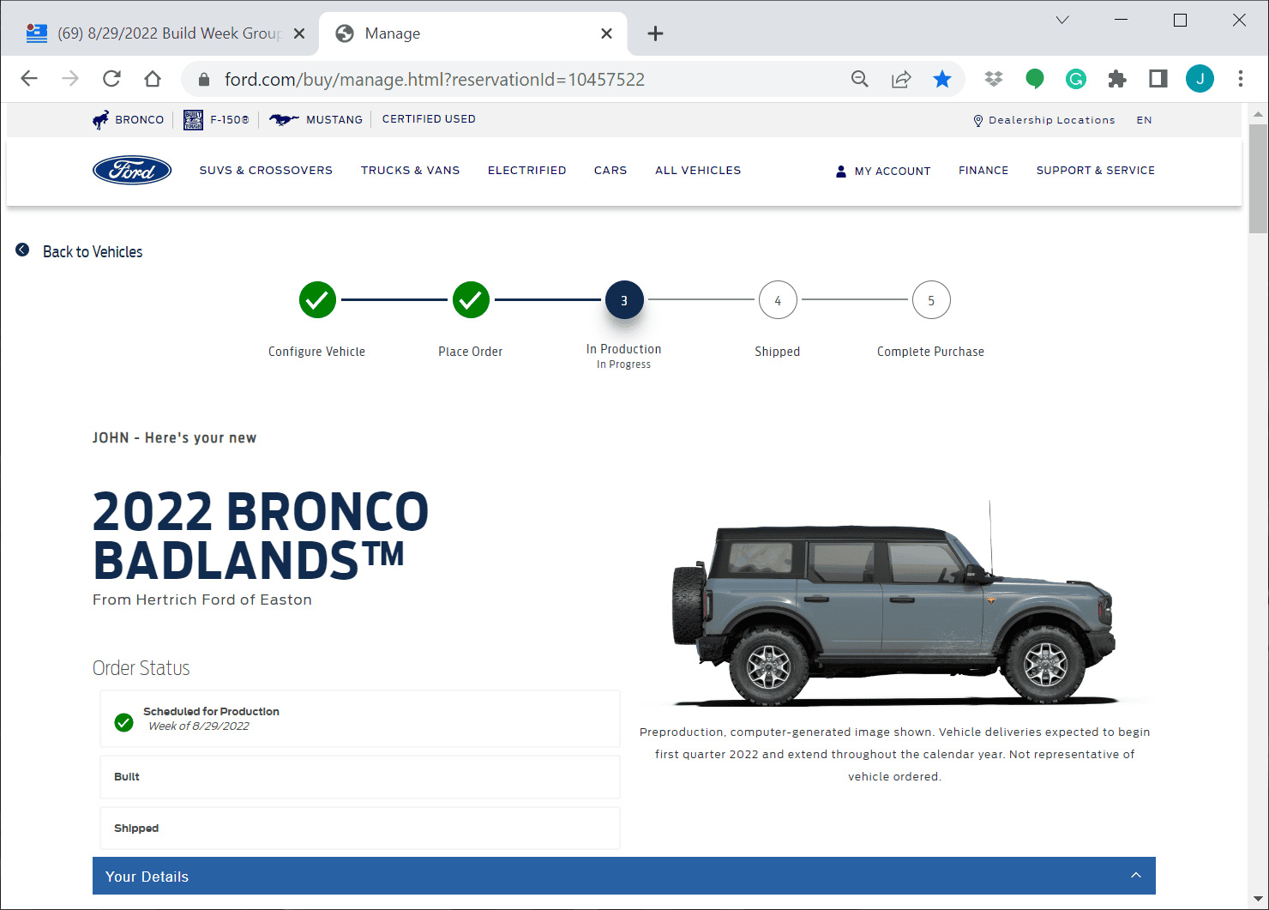Select step 5 Complete Purchase

click(931, 300)
